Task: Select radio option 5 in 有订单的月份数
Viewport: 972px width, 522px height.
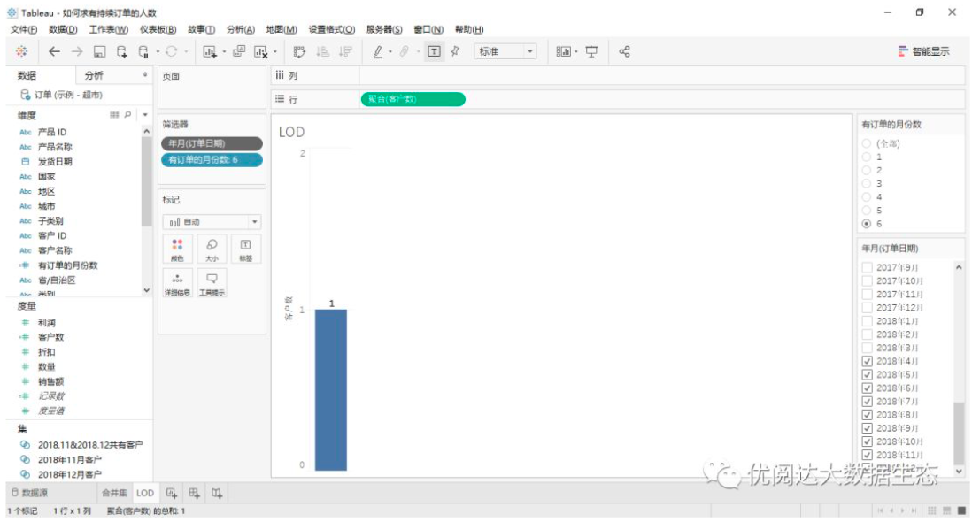Action: pos(867,210)
